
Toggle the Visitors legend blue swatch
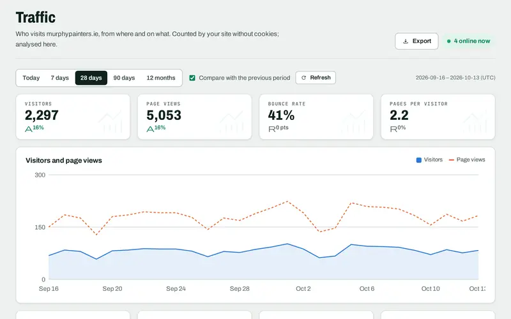click(419, 160)
